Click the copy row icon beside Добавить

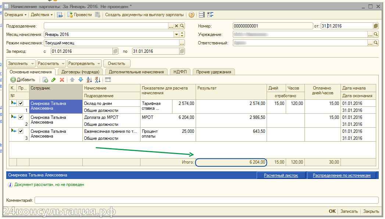[45, 80]
